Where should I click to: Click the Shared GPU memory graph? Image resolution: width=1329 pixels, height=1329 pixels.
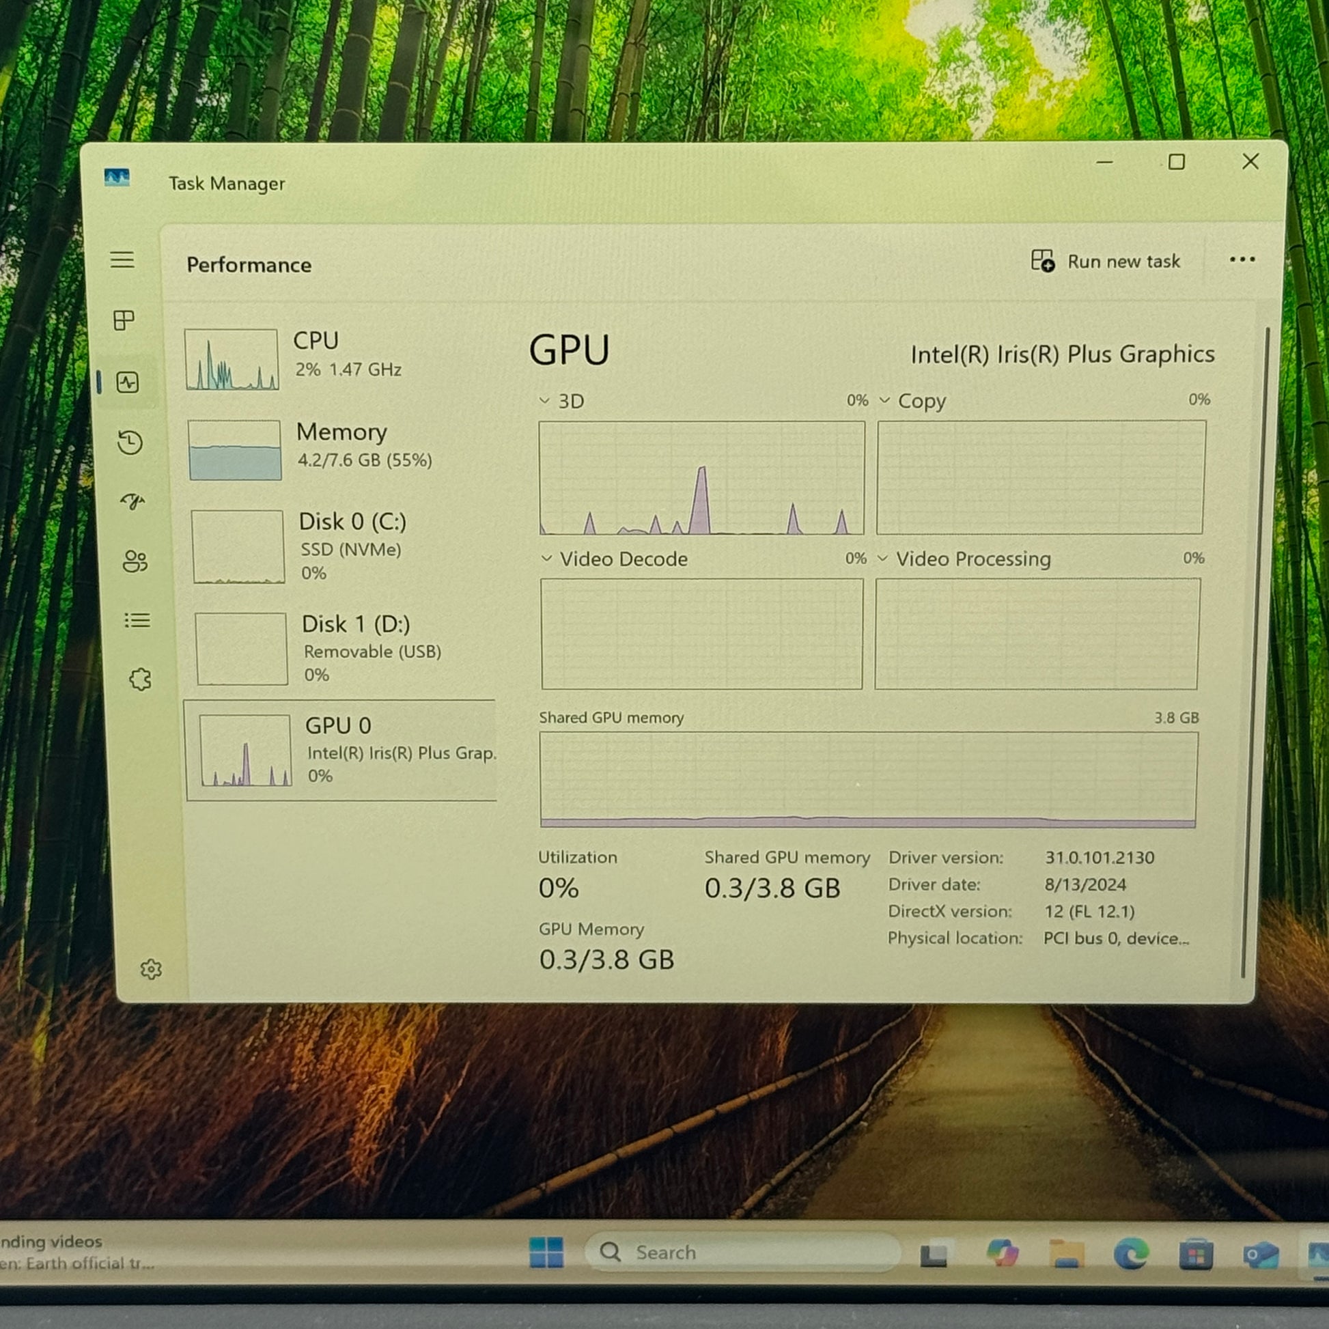(x=869, y=779)
